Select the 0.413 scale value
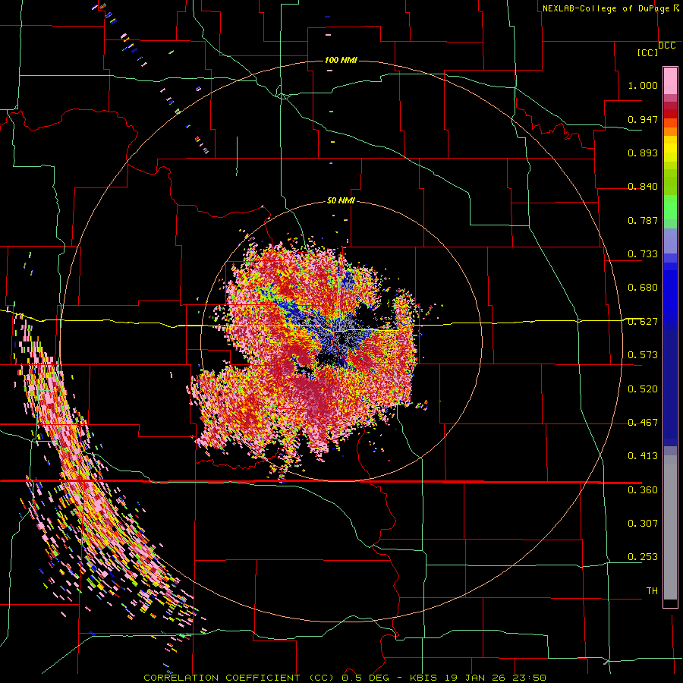 pyautogui.click(x=643, y=456)
